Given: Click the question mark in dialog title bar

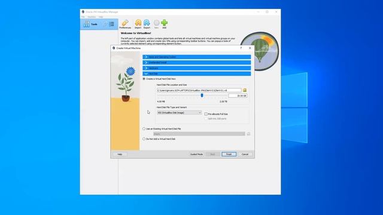Looking at the screenshot, I should coord(241,48).
